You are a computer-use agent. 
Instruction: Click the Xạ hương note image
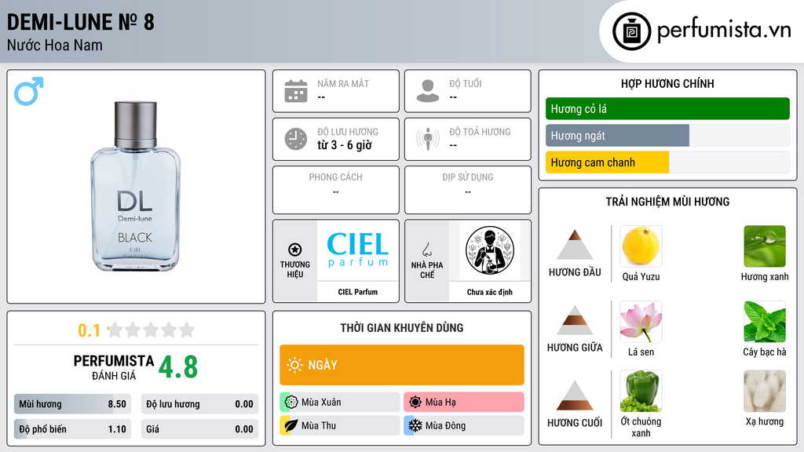coord(765,391)
